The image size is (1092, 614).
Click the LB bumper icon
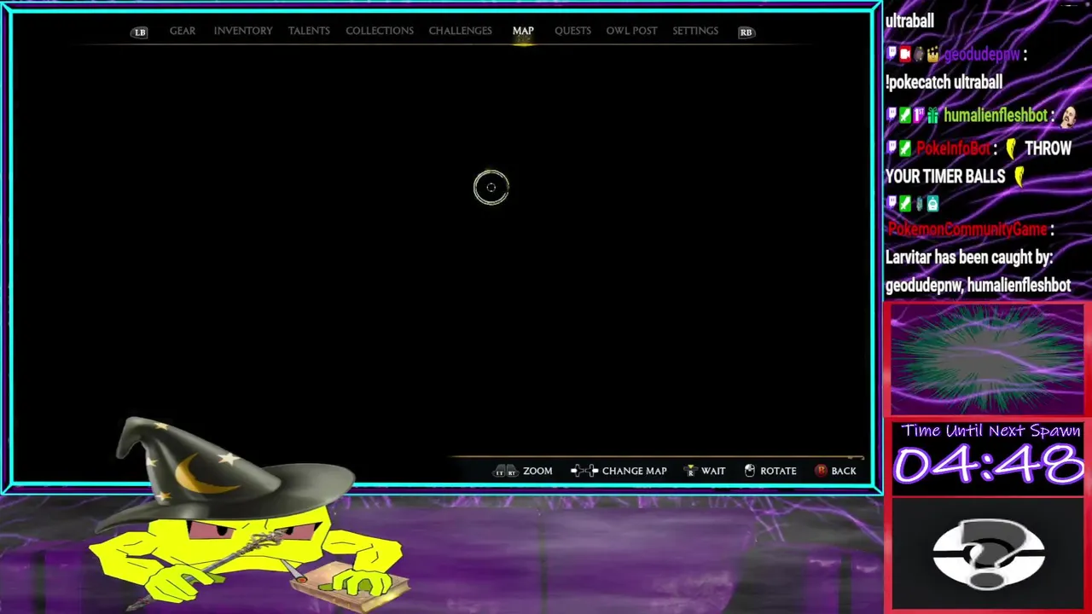[x=140, y=32]
